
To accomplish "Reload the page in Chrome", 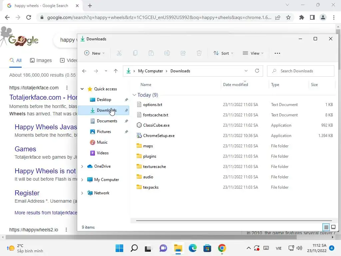I will [x=29, y=17].
